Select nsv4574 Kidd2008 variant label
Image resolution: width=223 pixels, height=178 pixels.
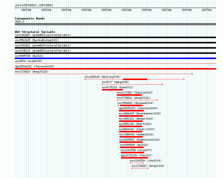click(x=29, y=61)
